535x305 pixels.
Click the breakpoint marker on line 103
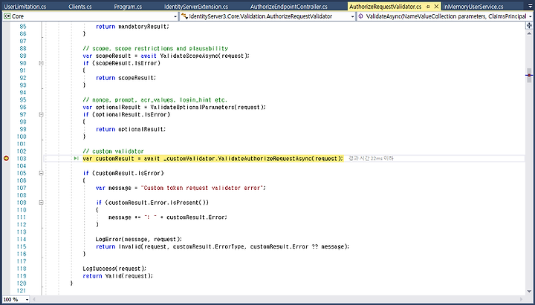click(6, 159)
